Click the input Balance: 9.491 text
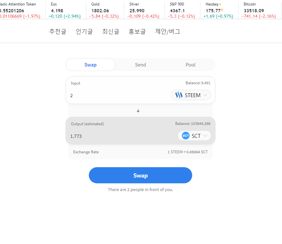 198,83
